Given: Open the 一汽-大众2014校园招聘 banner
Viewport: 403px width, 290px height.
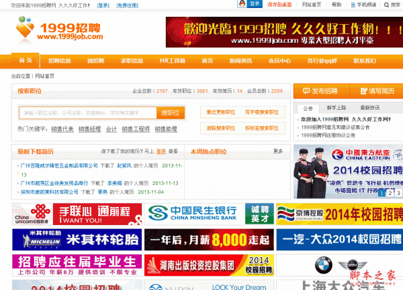Looking at the screenshot, I should click(340, 240).
